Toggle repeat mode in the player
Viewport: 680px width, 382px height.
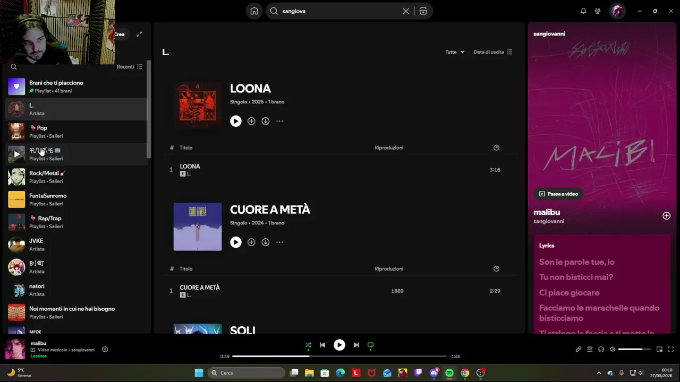pos(371,345)
